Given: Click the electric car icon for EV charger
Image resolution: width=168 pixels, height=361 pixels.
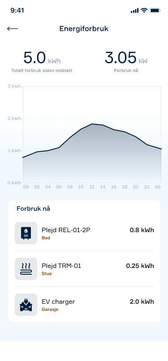Looking at the screenshot, I should click(26, 304).
